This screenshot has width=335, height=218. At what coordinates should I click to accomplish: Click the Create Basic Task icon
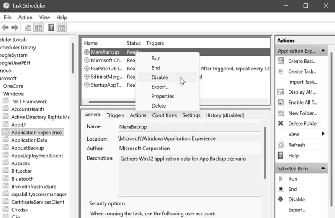pos(281,61)
